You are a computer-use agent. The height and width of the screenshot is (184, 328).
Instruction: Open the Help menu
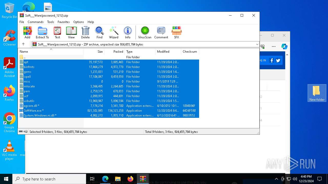click(x=91, y=22)
